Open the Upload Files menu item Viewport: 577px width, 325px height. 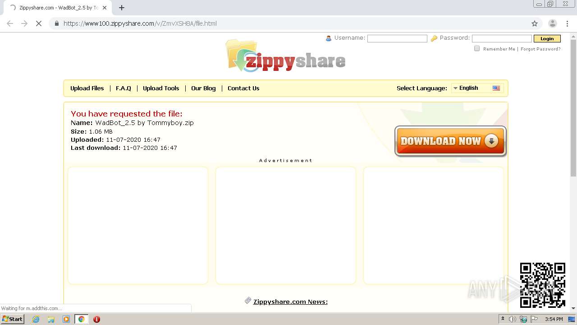coord(87,88)
